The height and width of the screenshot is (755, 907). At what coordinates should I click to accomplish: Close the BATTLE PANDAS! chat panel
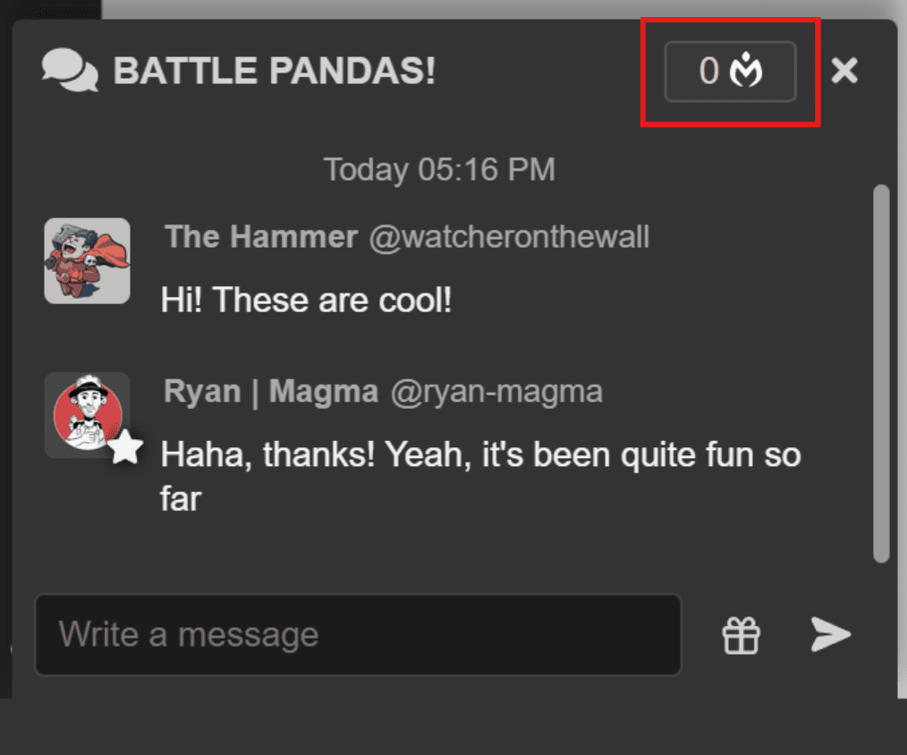pos(844,71)
